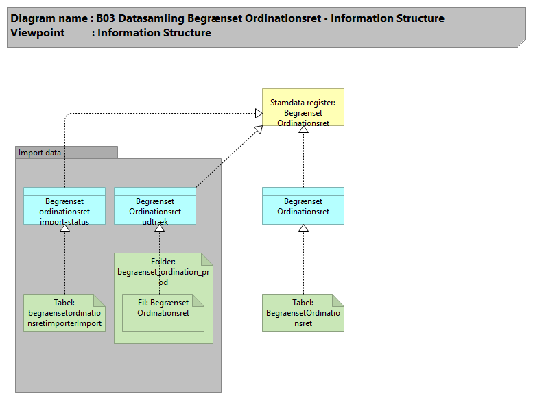Click the arrowhead beneath the import-status box
The height and width of the screenshot is (400, 533).
coord(64,228)
